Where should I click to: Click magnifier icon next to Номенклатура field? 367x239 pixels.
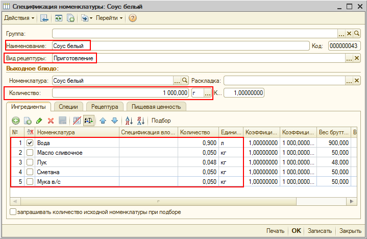(x=185, y=81)
